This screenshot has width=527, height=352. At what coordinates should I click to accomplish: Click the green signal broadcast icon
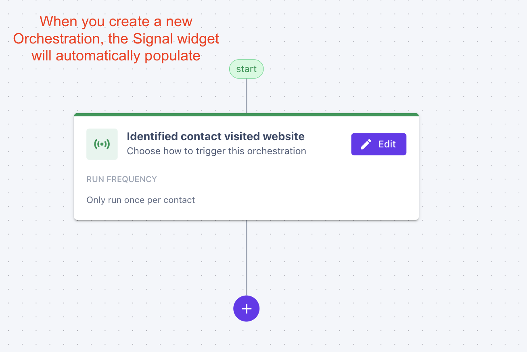(x=102, y=144)
